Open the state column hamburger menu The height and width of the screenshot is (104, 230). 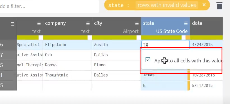point(186,23)
